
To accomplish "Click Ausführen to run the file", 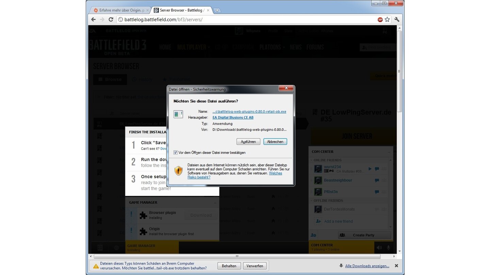I will [x=248, y=142].
